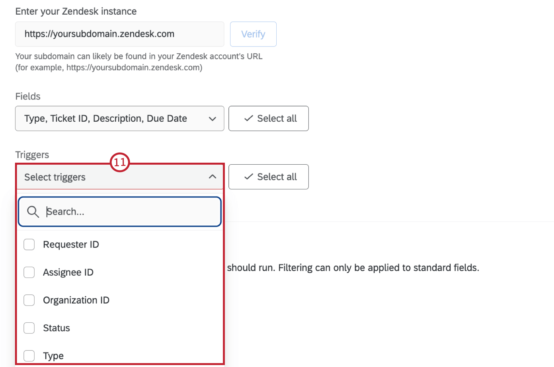Click the checkmark icon in Fields Select all

pyautogui.click(x=249, y=118)
